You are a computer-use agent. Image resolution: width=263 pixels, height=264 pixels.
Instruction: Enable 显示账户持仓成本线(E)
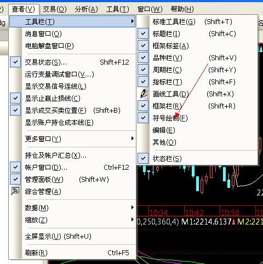[x=72, y=122]
